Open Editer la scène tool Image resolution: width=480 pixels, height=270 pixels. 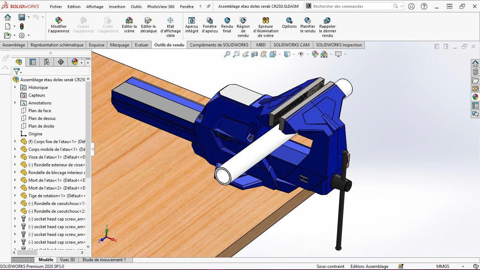(x=129, y=21)
